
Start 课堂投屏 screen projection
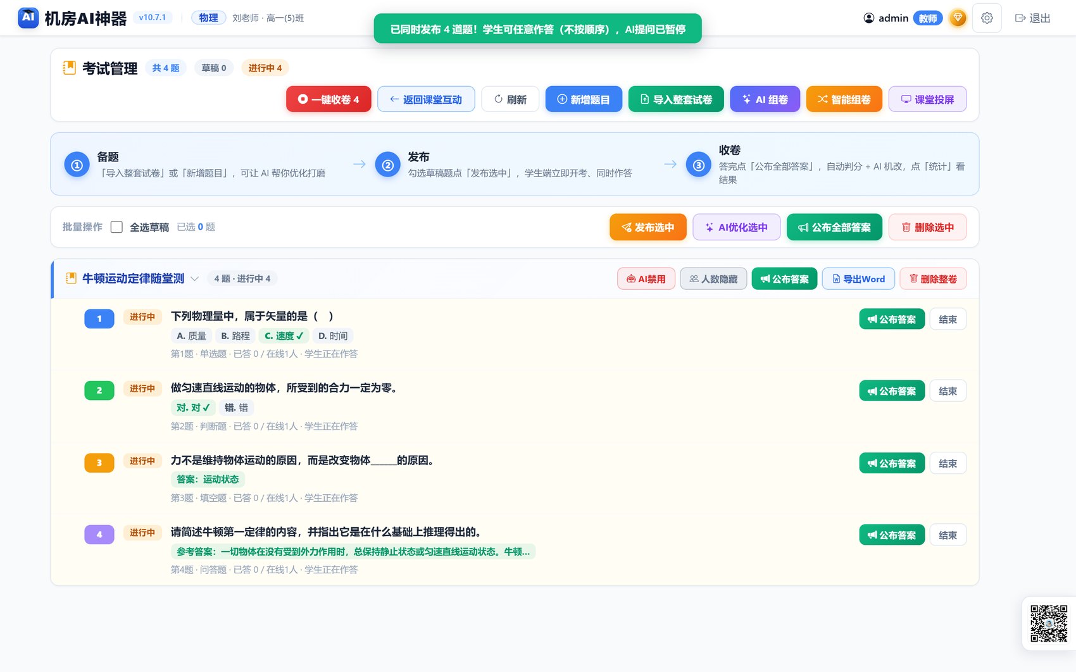click(x=927, y=99)
